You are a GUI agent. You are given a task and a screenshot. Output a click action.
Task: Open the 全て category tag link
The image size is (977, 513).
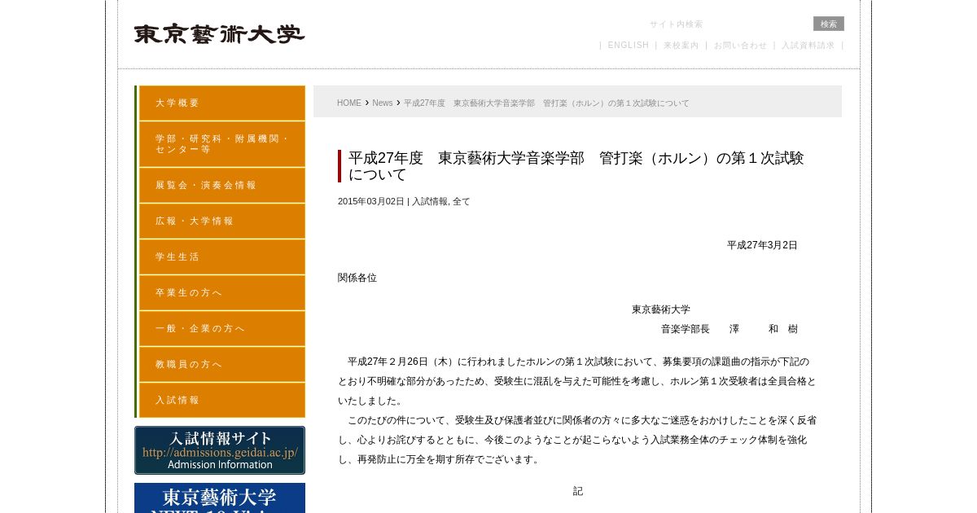461,202
